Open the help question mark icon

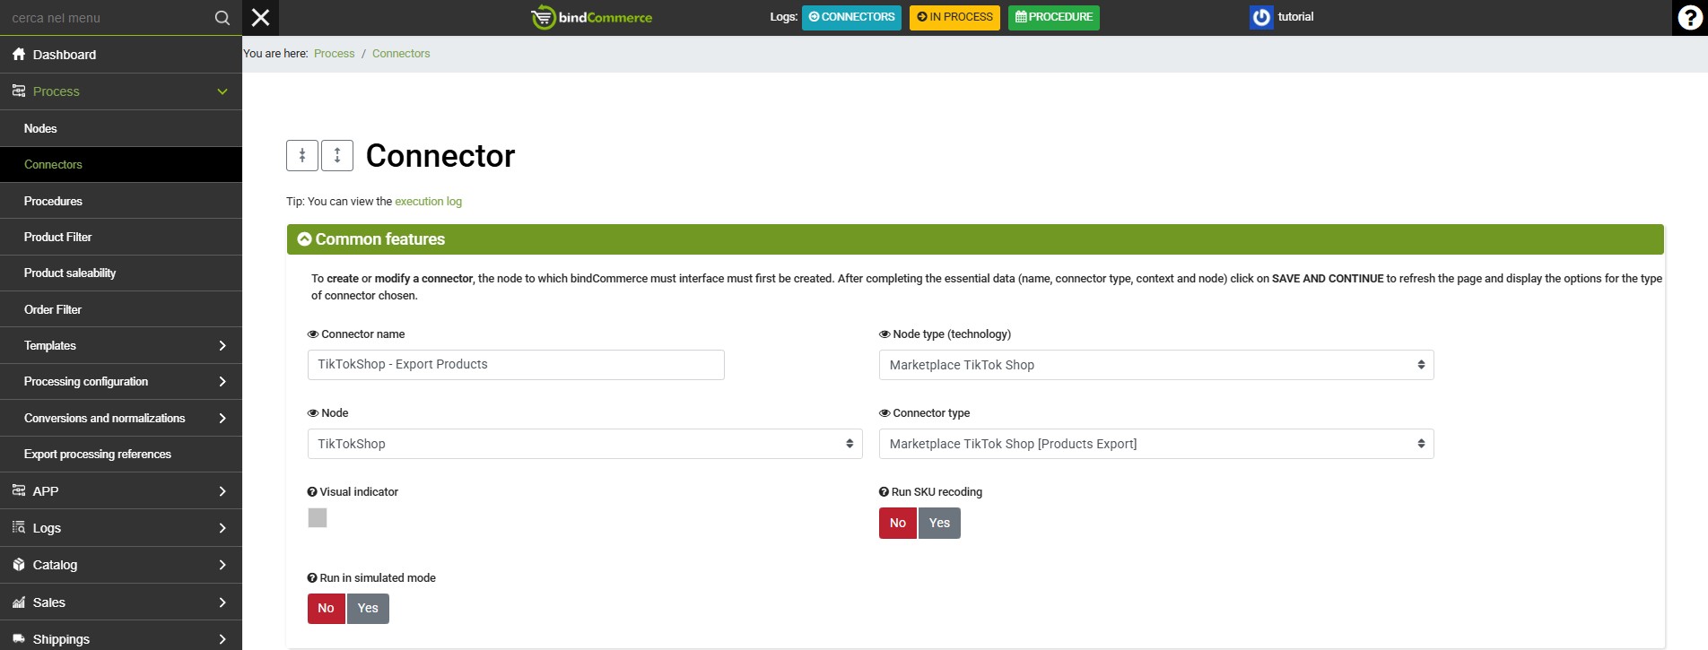click(1690, 18)
